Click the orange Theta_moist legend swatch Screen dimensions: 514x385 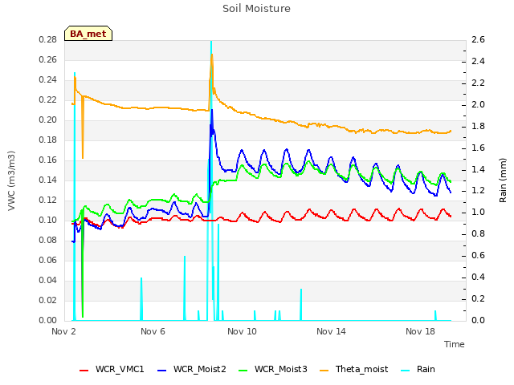[x=324, y=371]
